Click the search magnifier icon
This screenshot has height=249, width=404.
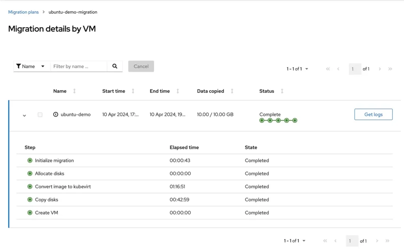pyautogui.click(x=115, y=66)
